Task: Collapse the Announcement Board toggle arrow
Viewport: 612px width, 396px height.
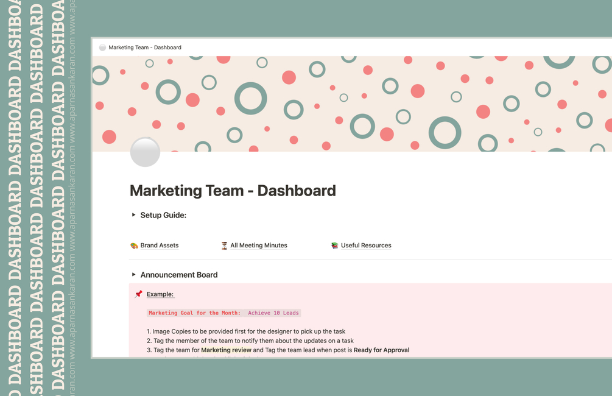Action: [133, 275]
